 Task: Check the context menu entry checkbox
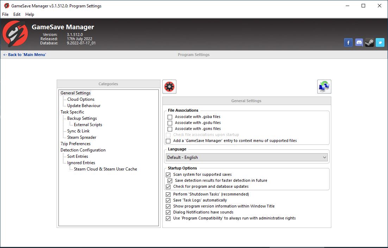tap(168, 141)
